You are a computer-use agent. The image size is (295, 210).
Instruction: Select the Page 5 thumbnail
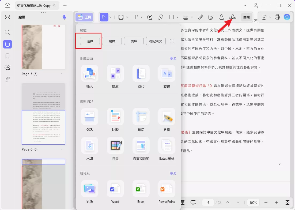(x=43, y=47)
